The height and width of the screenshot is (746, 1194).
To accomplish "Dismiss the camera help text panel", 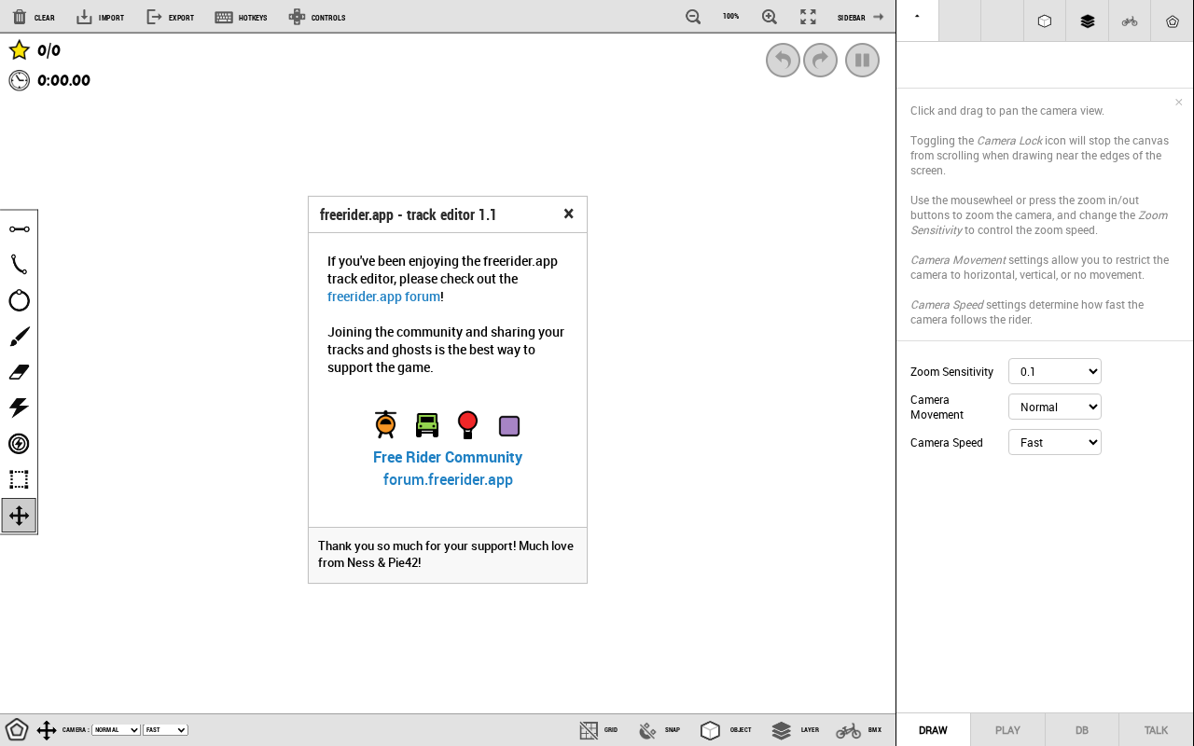I will tap(1179, 103).
